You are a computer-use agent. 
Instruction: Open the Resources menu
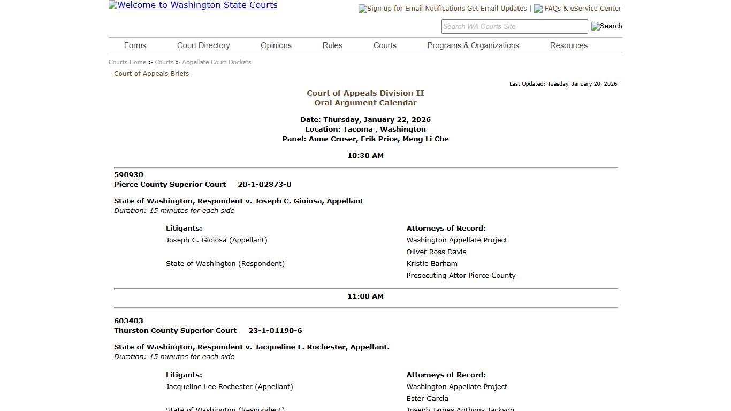click(x=568, y=45)
